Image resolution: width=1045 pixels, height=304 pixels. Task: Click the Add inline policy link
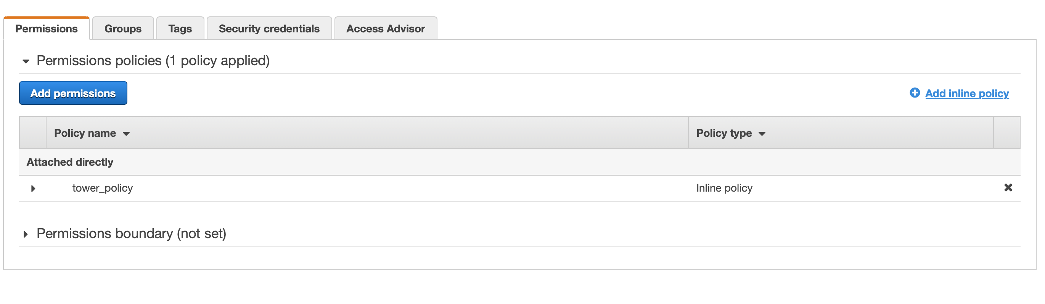click(967, 94)
